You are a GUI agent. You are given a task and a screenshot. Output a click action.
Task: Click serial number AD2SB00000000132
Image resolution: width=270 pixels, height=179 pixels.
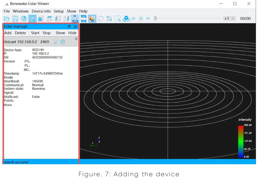[47, 57]
